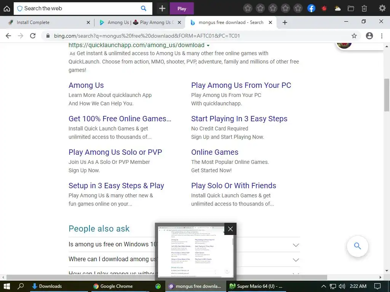
Task: Click the red ladybug icon
Action: pos(324,8)
